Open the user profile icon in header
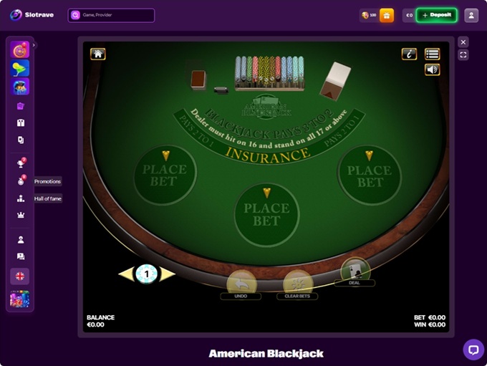This screenshot has height=366, width=487. 471,15
